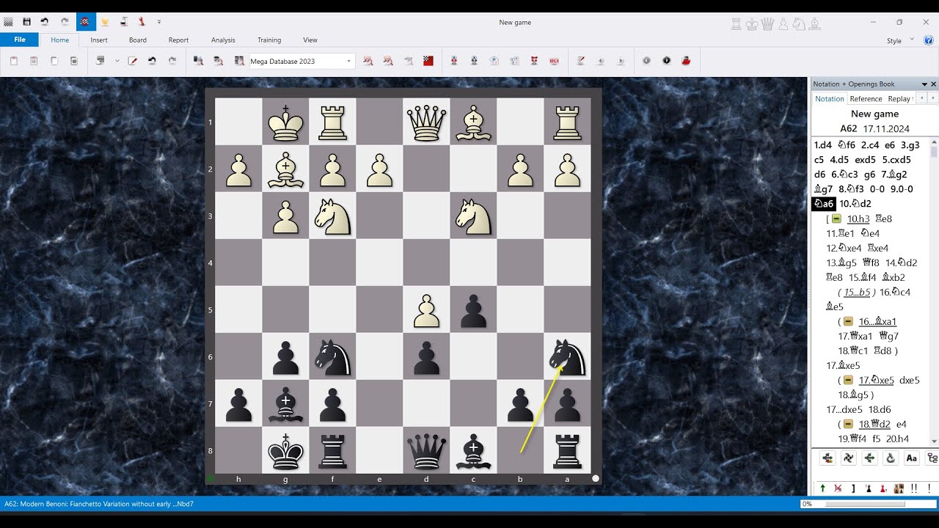Click the board search icon left of Mega Database
Image resolution: width=939 pixels, height=528 pixels.
coord(238,61)
